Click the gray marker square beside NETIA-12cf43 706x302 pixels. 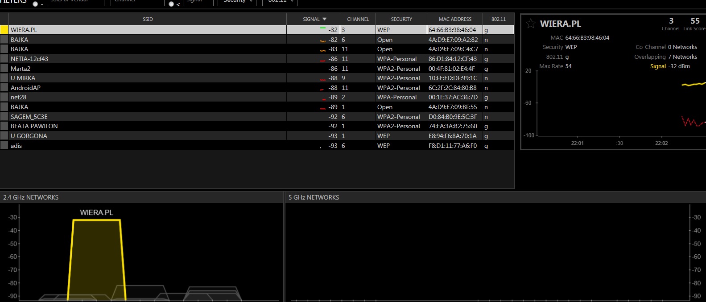[x=4, y=59]
